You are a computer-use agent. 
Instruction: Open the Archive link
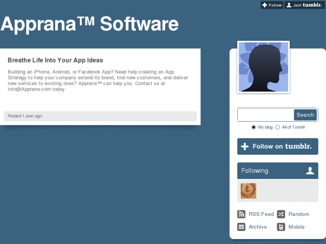tap(258, 227)
